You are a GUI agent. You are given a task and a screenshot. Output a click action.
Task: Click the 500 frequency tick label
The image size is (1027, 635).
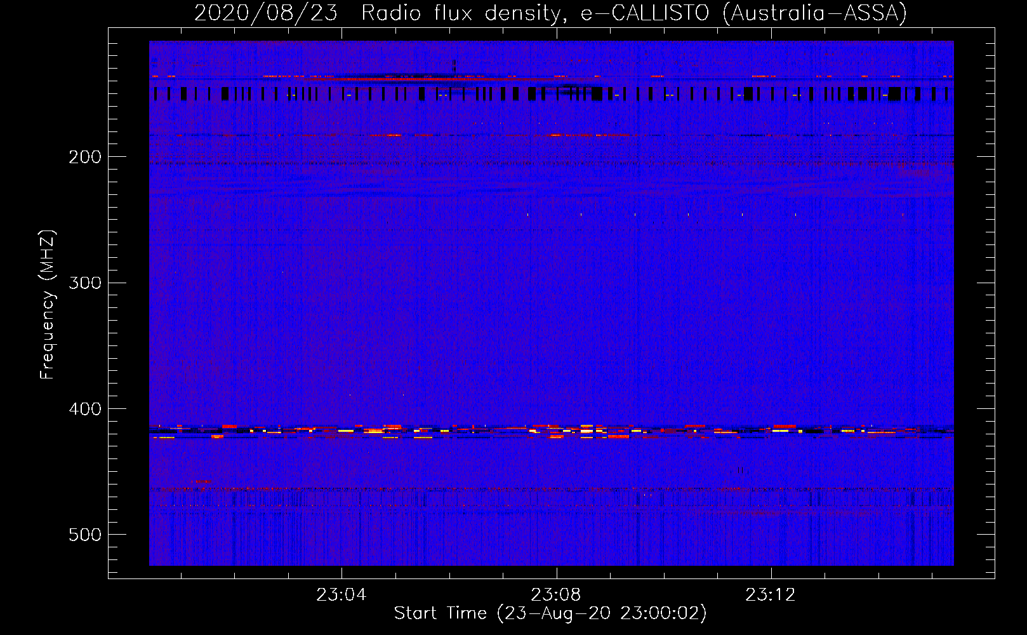click(x=85, y=535)
